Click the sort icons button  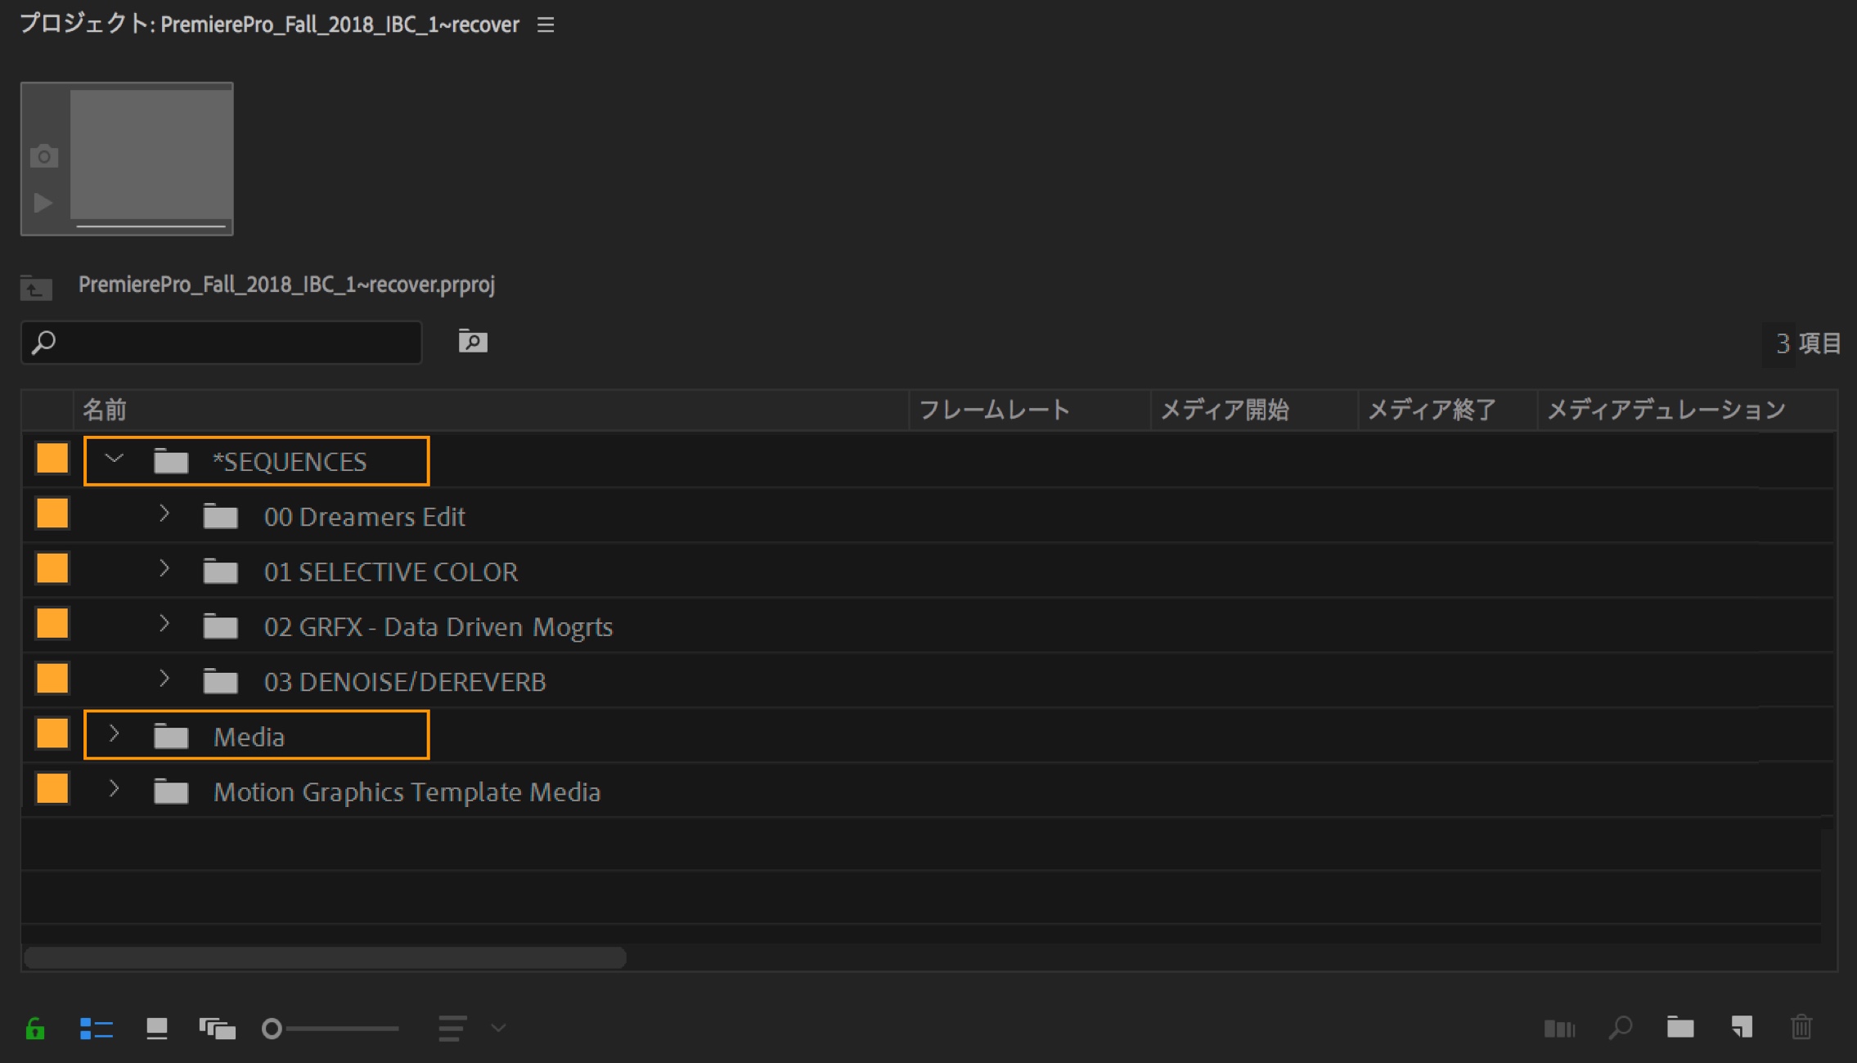click(x=452, y=1028)
